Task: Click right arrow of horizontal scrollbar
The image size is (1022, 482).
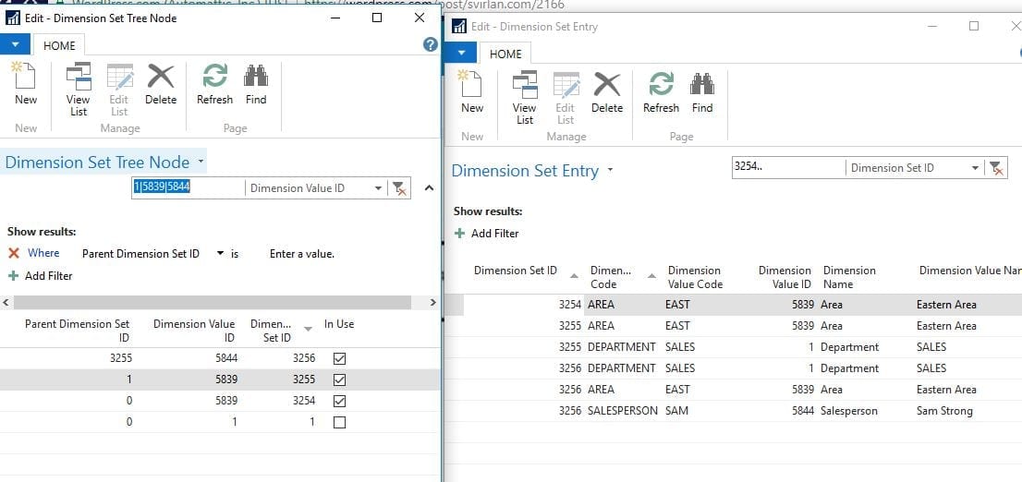Action: coord(432,302)
